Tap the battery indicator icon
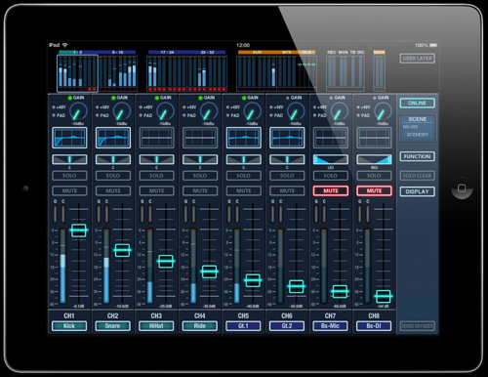Image resolution: width=488 pixels, height=377 pixels. (x=433, y=45)
